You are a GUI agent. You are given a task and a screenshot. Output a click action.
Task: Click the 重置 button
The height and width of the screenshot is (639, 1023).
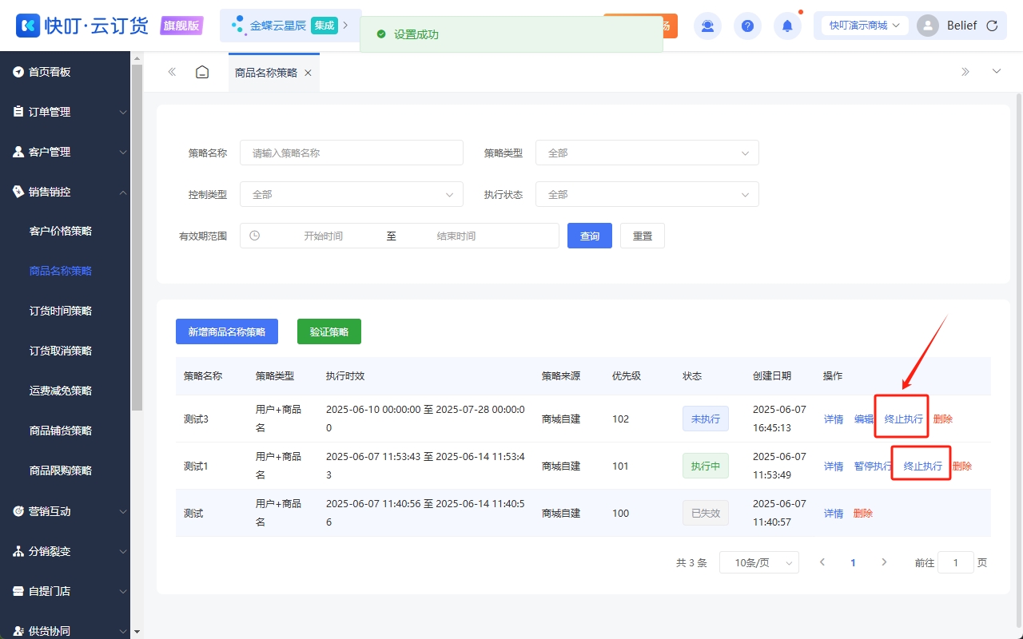pos(643,236)
